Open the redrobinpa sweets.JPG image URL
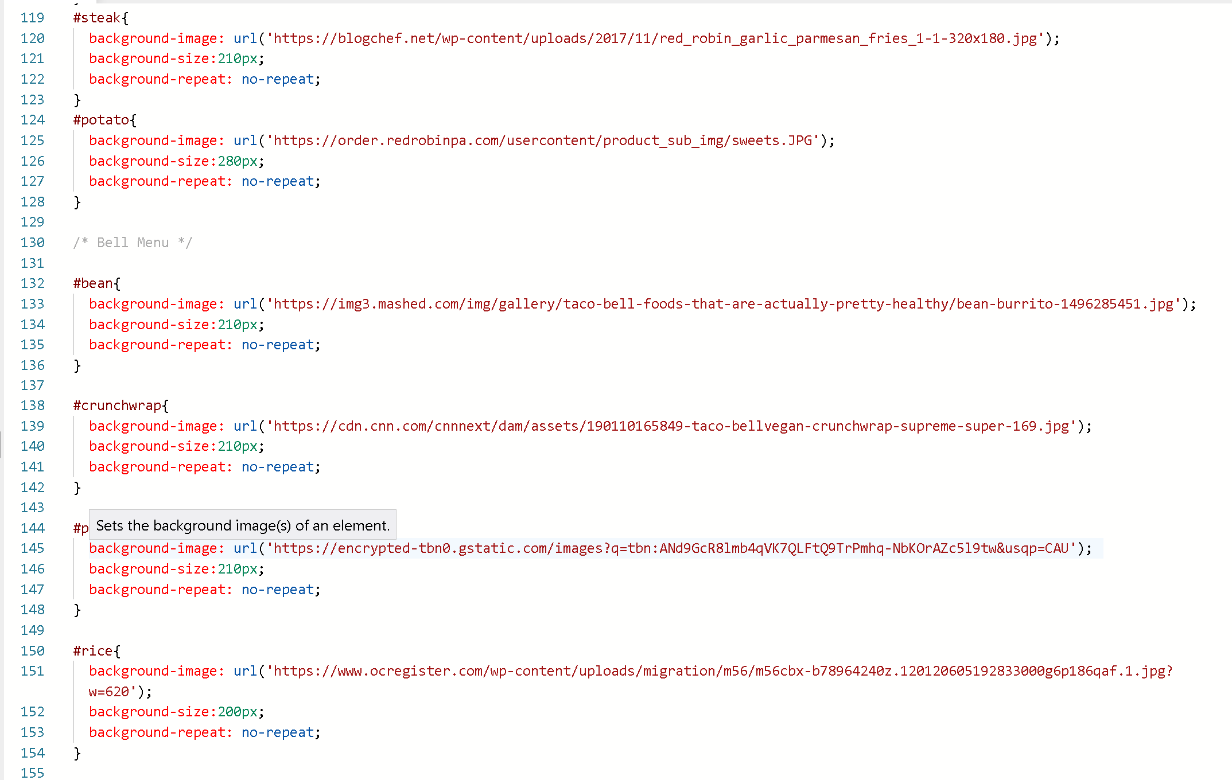1232x780 pixels. pos(542,141)
